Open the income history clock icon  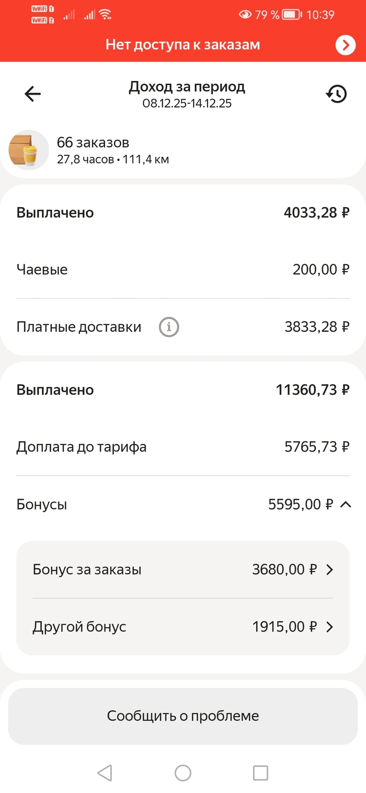coord(336,94)
